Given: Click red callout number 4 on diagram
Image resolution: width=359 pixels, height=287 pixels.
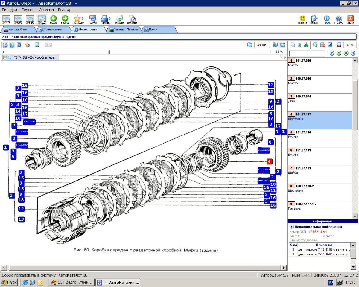Looking at the screenshot, I should (x=269, y=161).
